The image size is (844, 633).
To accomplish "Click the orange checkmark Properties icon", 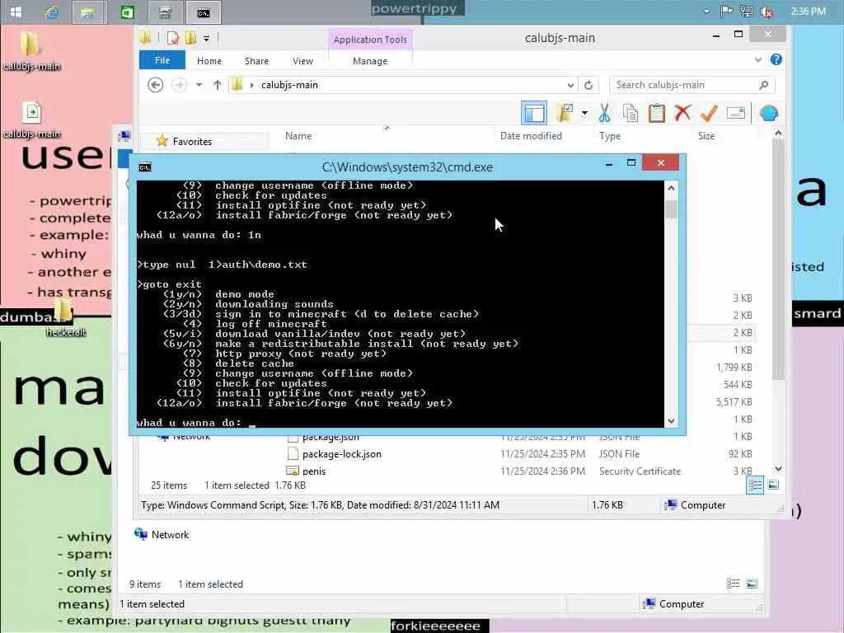I will (x=709, y=112).
